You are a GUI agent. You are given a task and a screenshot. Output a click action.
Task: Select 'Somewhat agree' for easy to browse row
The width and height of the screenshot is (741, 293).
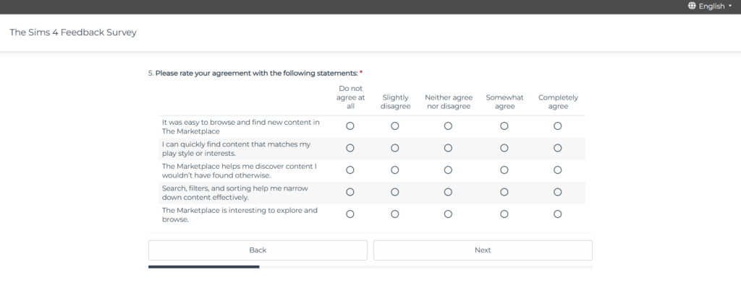pos(504,126)
